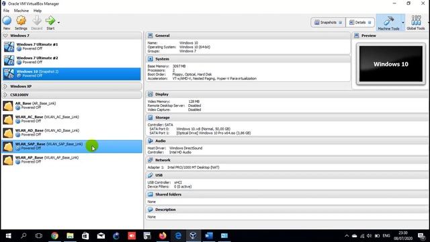The height and width of the screenshot is (242, 430).
Task: Click the Windows 7 Ultimate #1 OS icon
Action: click(x=9, y=46)
